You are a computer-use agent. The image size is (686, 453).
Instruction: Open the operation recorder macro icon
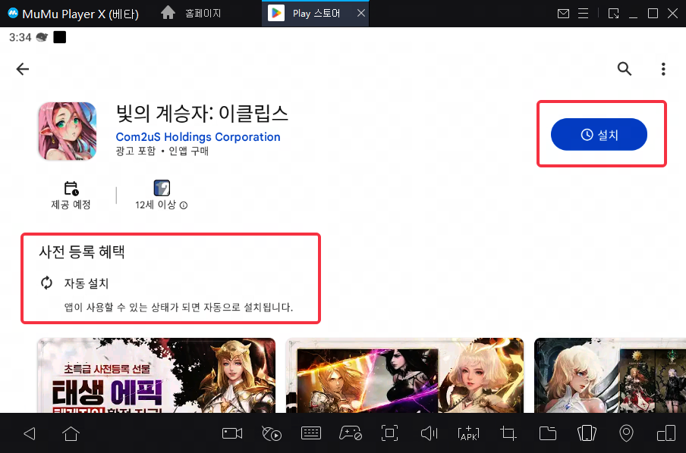point(271,434)
